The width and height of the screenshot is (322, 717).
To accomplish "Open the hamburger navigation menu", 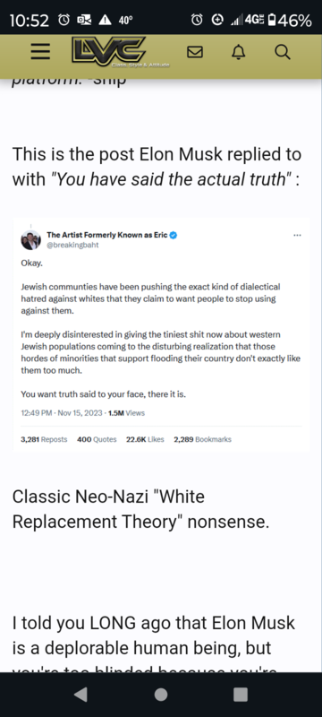I will click(x=40, y=53).
